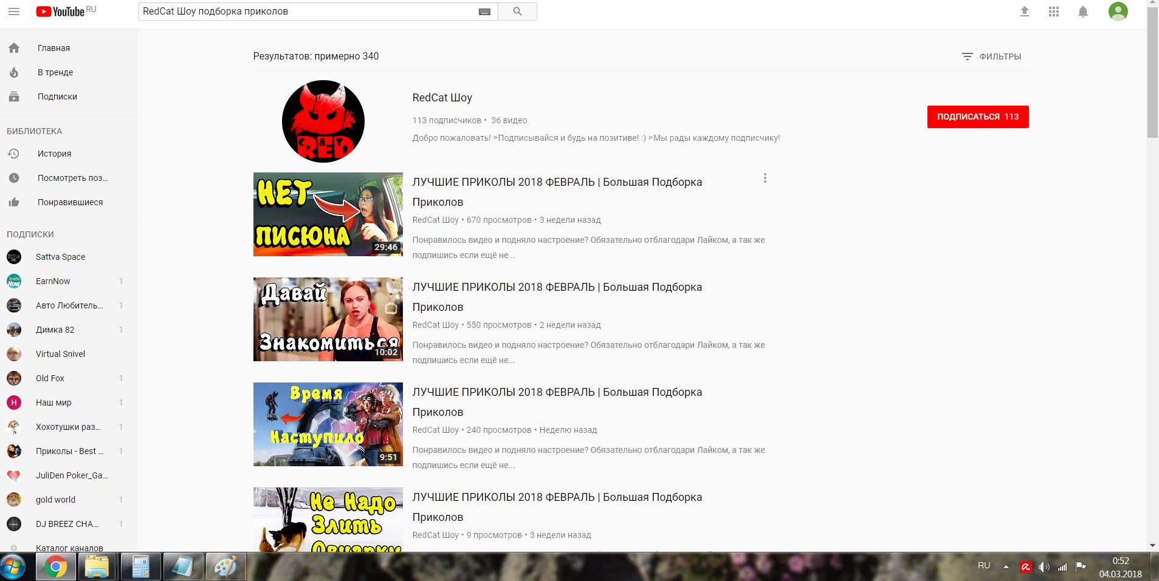The height and width of the screenshot is (581, 1159).
Task: Open the ФИЛЬТРЫ search filters
Action: tap(991, 56)
